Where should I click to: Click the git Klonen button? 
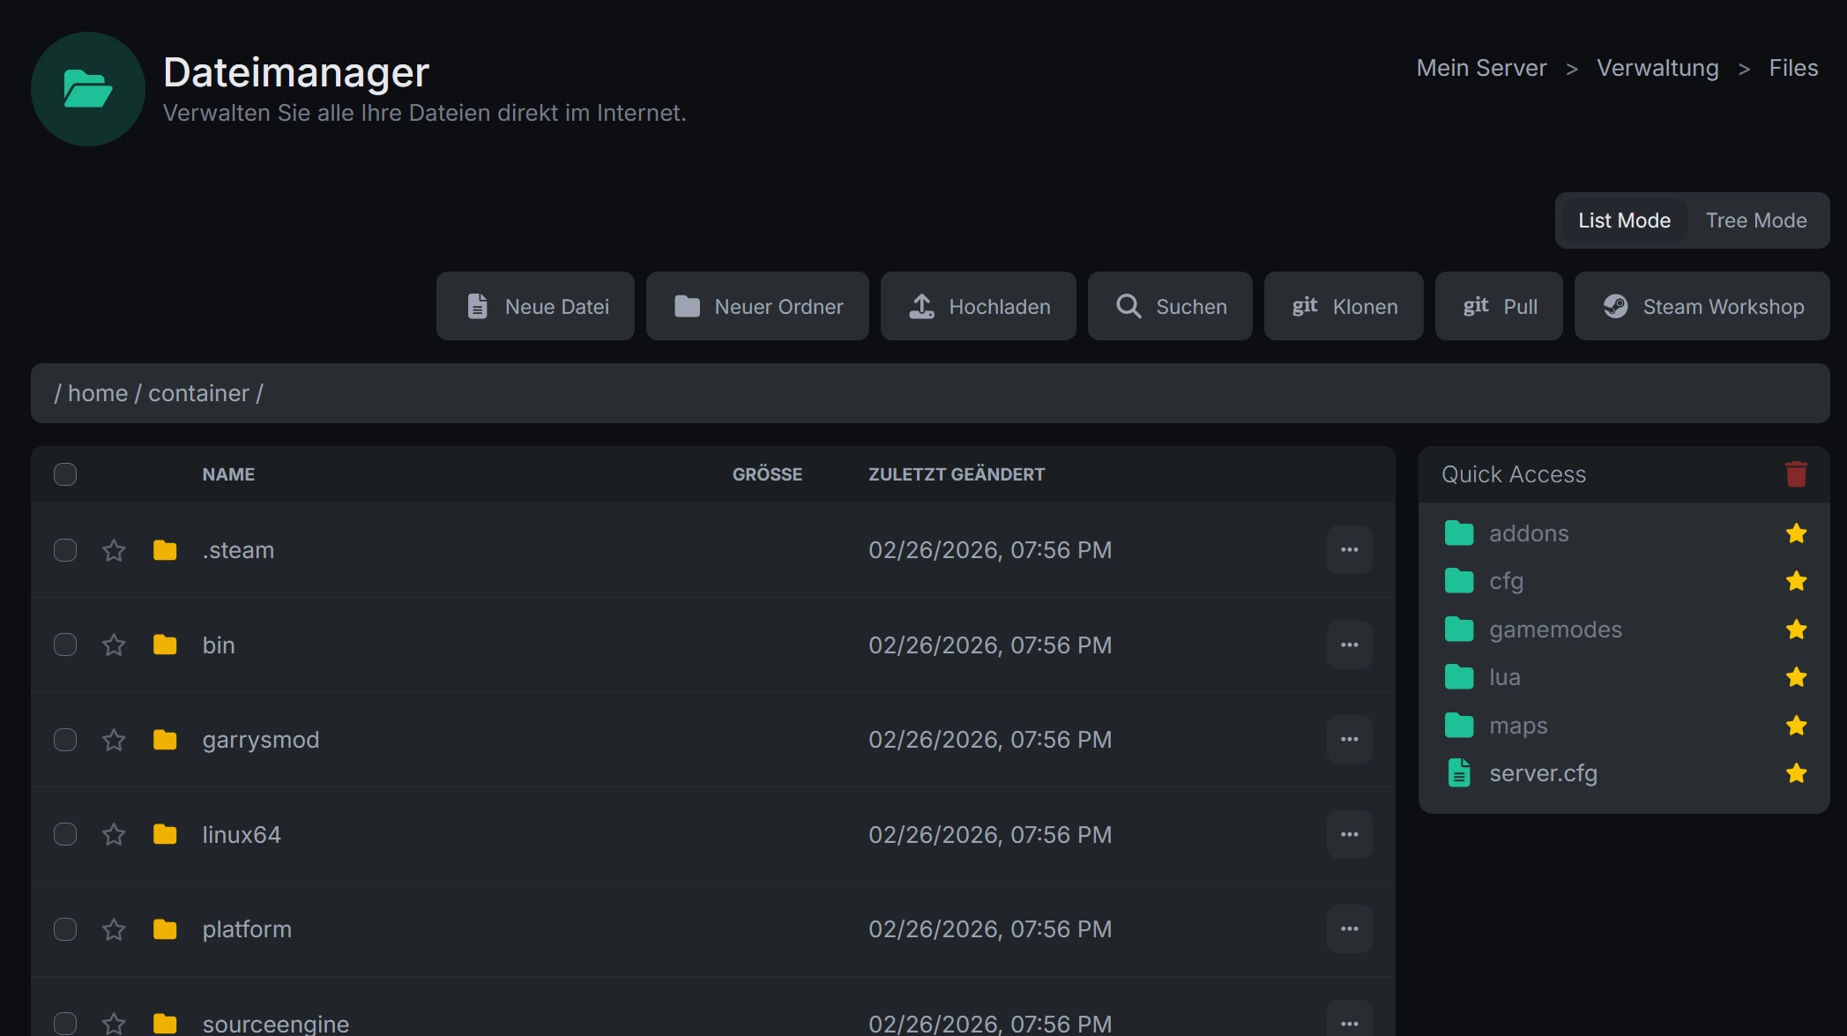tap(1344, 306)
